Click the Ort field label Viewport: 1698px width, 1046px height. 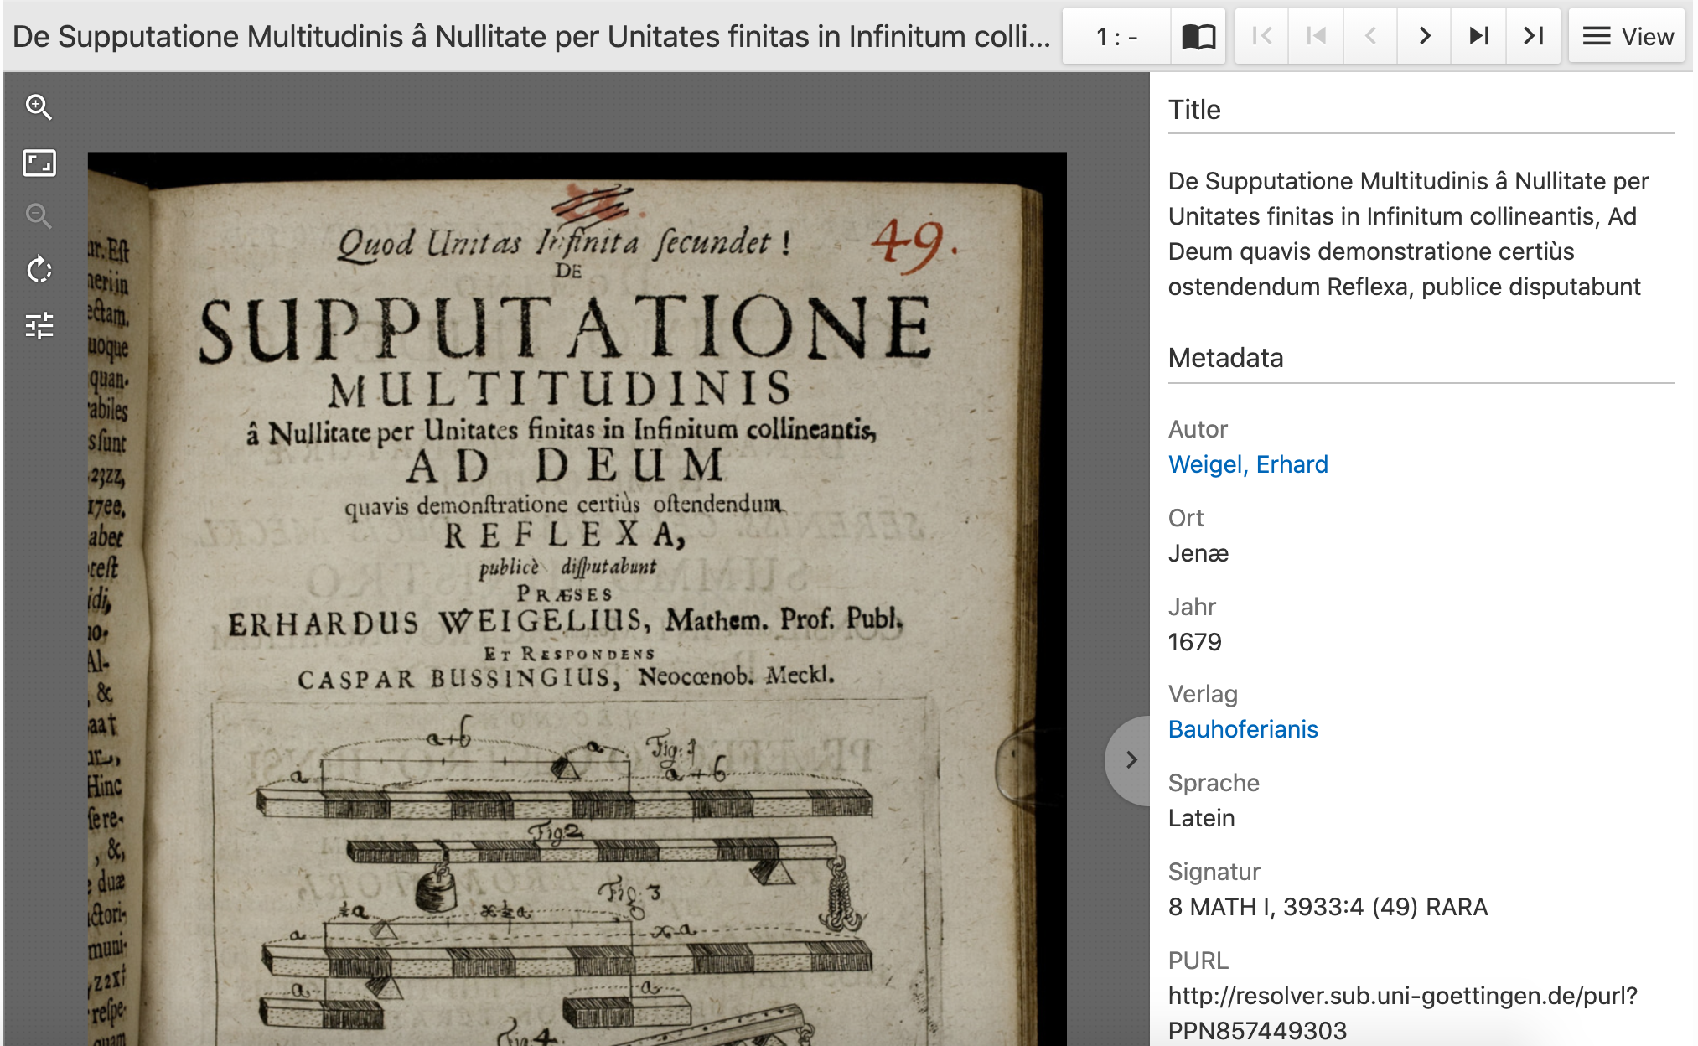1186,518
